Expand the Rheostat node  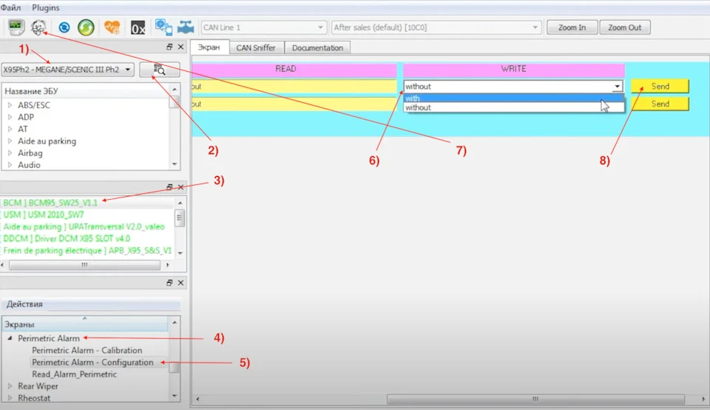click(x=10, y=397)
